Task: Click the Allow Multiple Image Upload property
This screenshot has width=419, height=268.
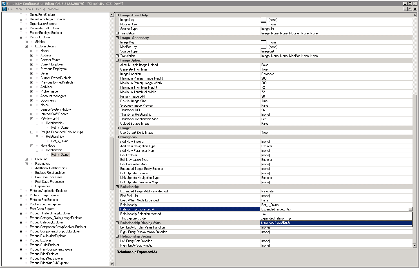Action: pos(190,65)
